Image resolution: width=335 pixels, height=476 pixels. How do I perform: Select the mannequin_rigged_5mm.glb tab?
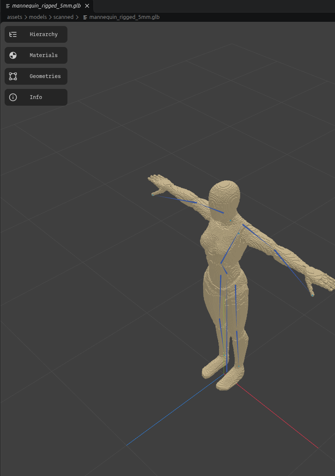(46, 6)
